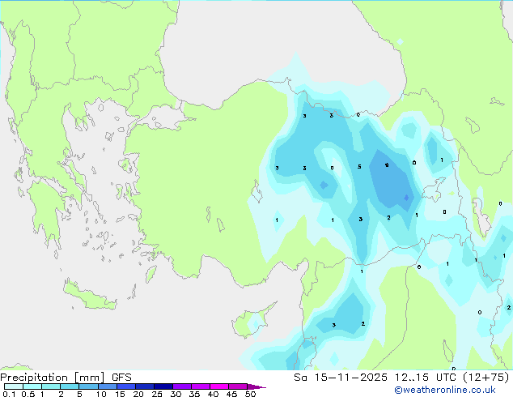This screenshot has width=513, height=397.
Task: Click the legend tick label '0.5'
Action: point(28,394)
